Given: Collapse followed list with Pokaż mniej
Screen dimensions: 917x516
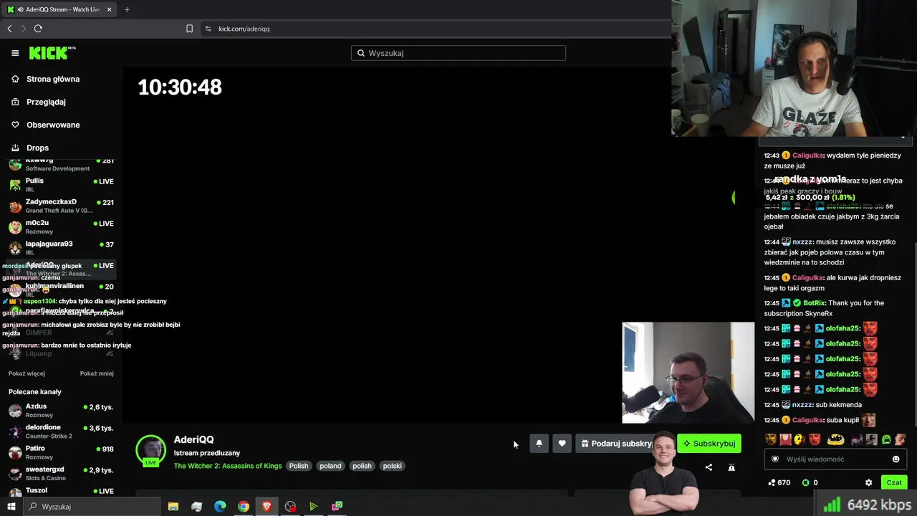Looking at the screenshot, I should click(x=97, y=373).
